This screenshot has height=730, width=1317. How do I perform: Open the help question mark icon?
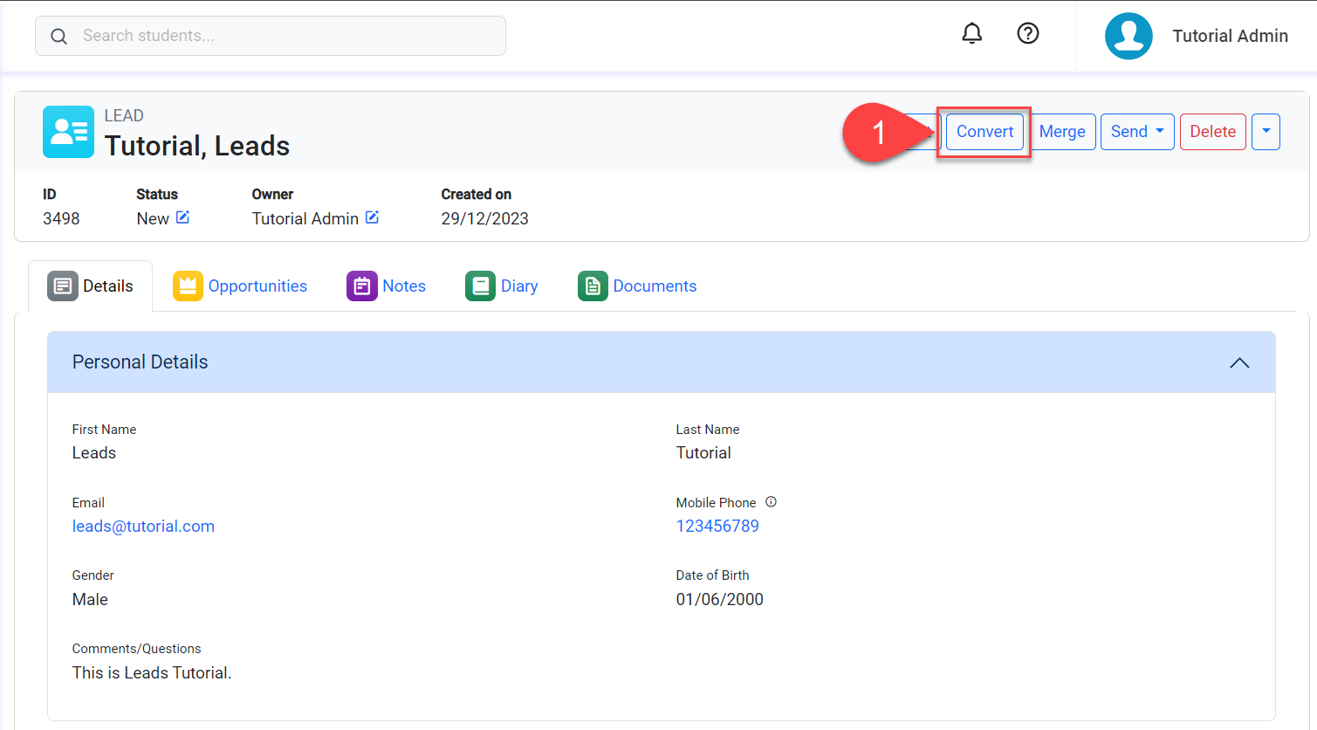(x=1028, y=33)
